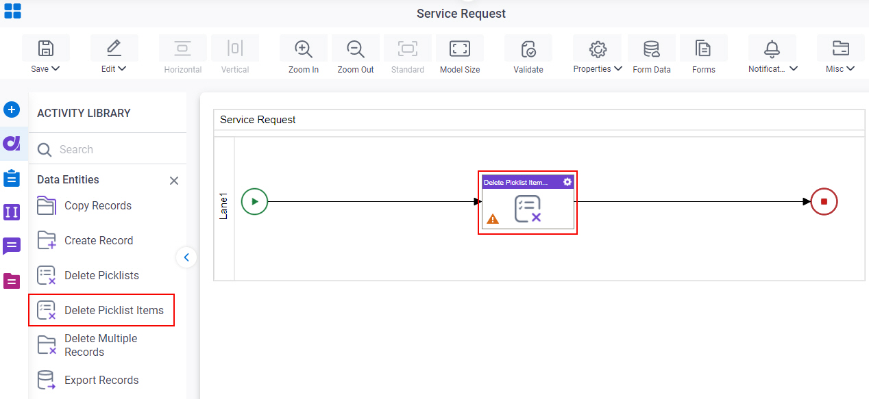Select the Delete Picklist Items activity

pyautogui.click(x=101, y=310)
